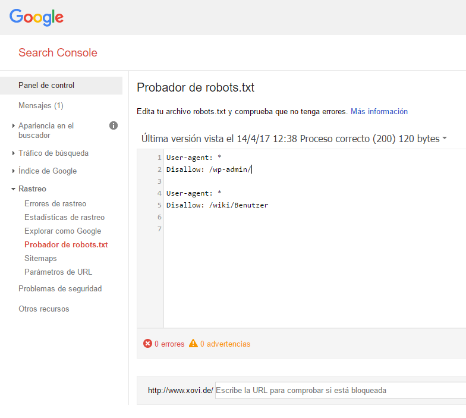Click line 4 User-agent: * text

[x=194, y=193]
